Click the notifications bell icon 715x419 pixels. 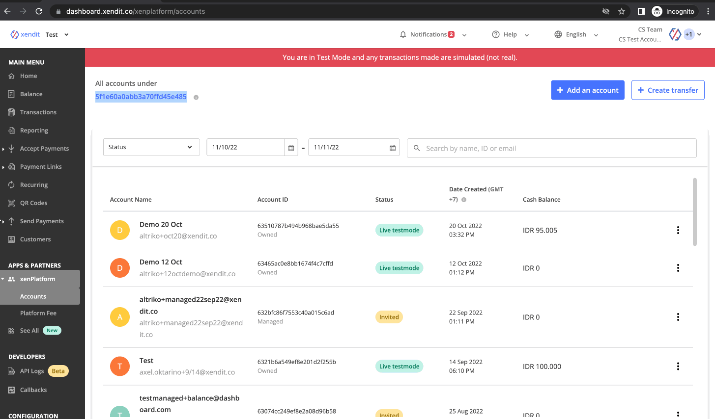pos(403,34)
